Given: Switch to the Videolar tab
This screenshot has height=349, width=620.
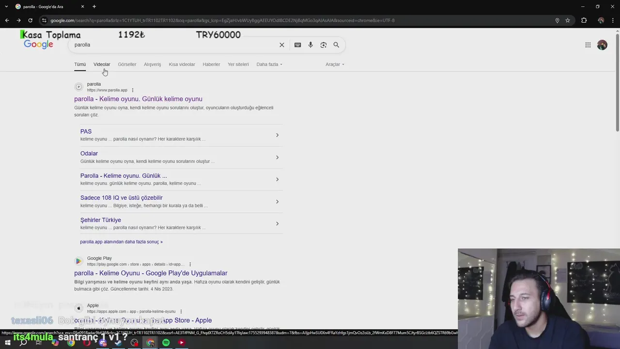Looking at the screenshot, I should click(102, 64).
